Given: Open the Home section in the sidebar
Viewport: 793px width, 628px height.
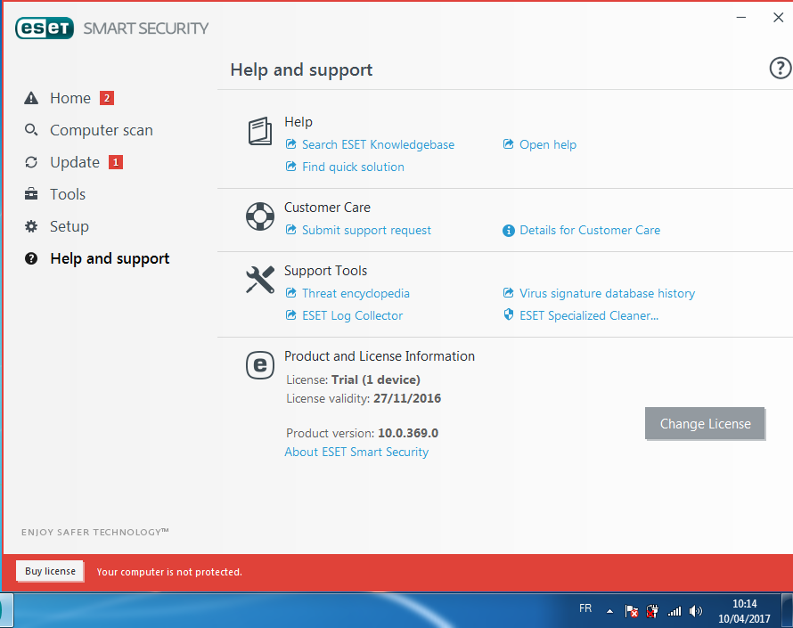Looking at the screenshot, I should coord(69,98).
